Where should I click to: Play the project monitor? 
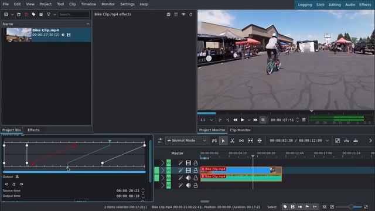[x=243, y=120]
